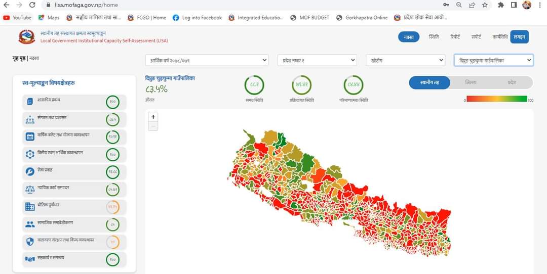Switch map view to स्थानीय तह
Image resolution: width=547 pixels, height=274 pixels.
[x=429, y=82]
